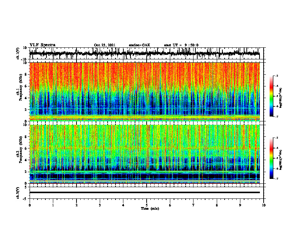This screenshot has width=297, height=230.
Task: Click the "-3" label on ch.1 colorbar
Action: pos(277,76)
